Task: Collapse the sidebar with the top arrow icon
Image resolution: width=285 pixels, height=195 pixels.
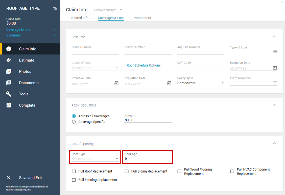Action: pyautogui.click(x=55, y=8)
